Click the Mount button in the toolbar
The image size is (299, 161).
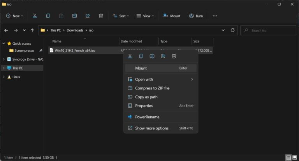[172, 16]
